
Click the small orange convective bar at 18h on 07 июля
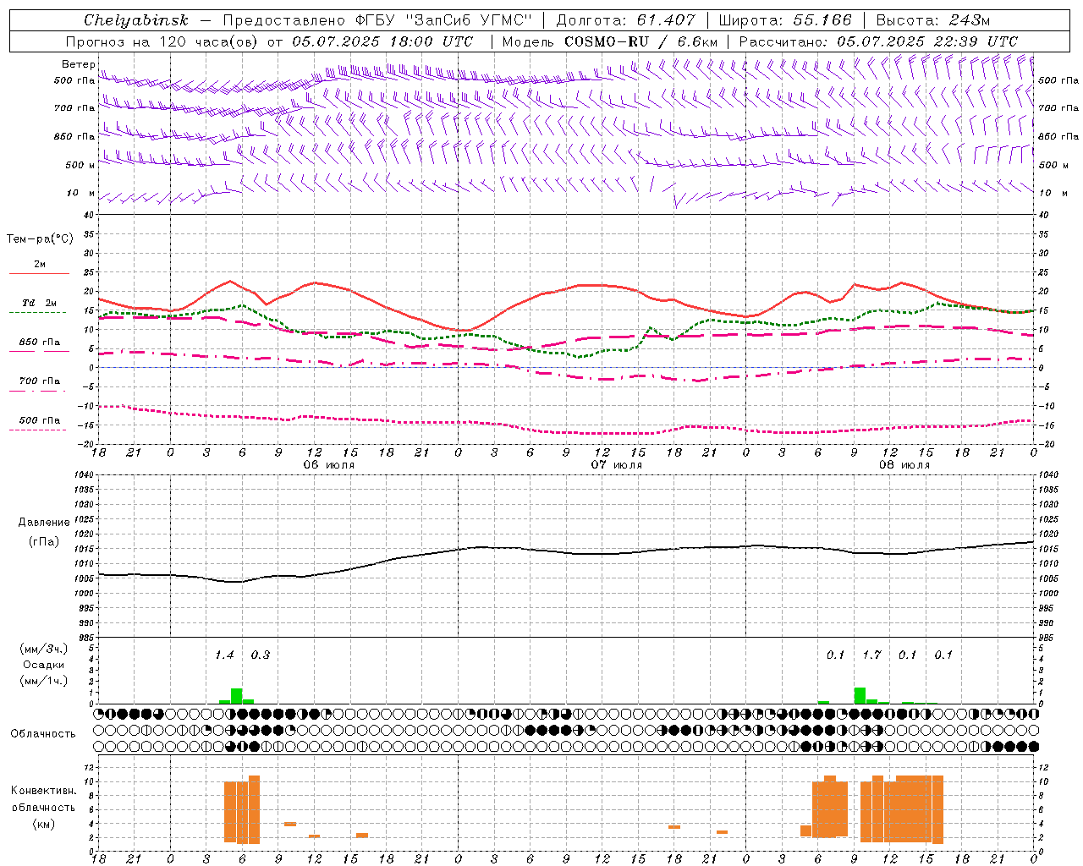click(x=674, y=827)
